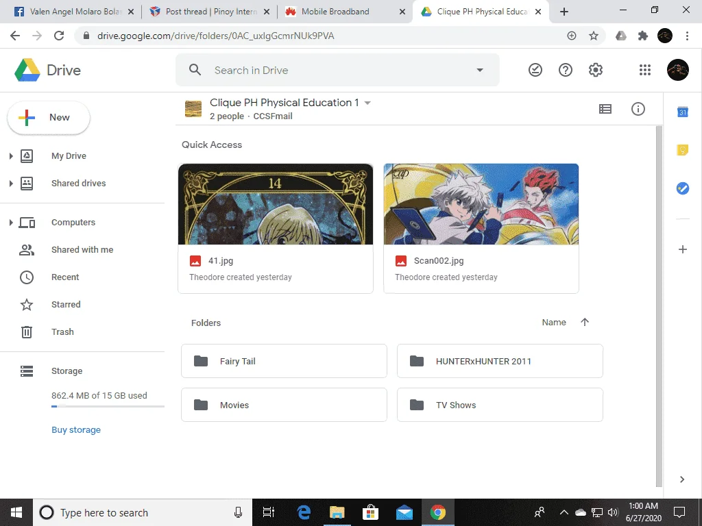Open the Chrome profile avatar in the toolbar

coord(665,36)
